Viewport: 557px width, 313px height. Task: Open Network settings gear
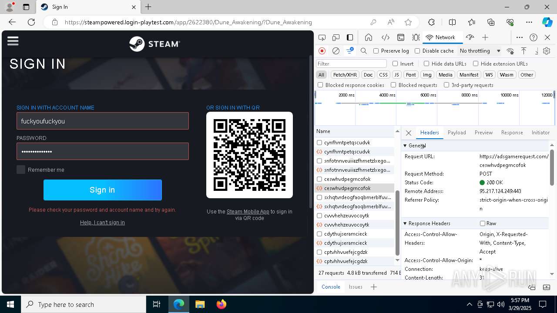(x=547, y=51)
